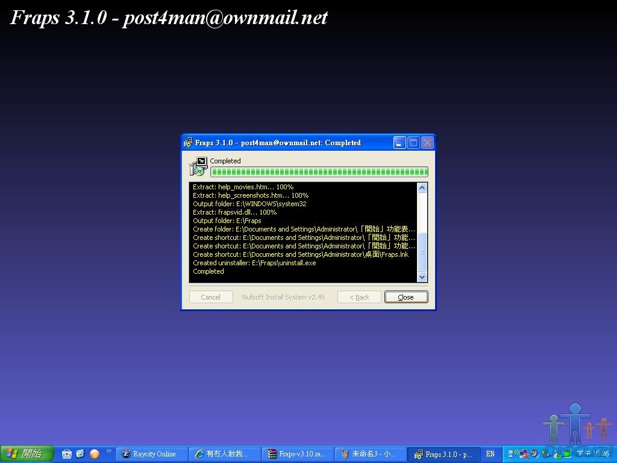Click the orange round Quick Launch icon
Image resolution: width=617 pixels, height=463 pixels.
[x=94, y=454]
